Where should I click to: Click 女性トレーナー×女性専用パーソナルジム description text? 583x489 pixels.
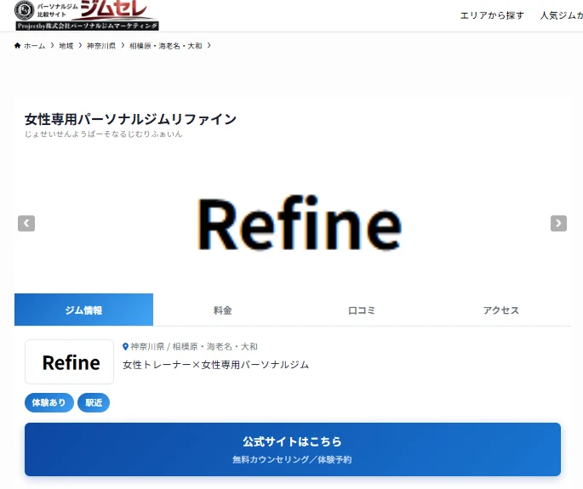[215, 365]
